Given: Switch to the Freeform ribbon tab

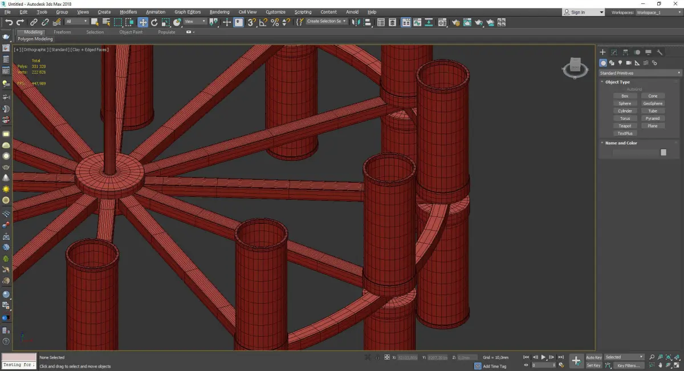Looking at the screenshot, I should pyautogui.click(x=62, y=32).
